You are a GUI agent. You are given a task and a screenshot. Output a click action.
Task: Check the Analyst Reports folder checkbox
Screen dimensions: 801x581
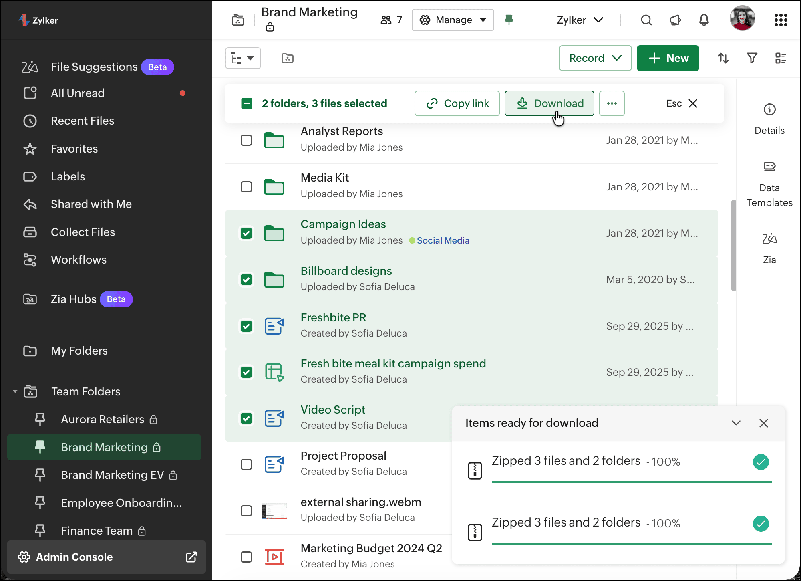(x=246, y=140)
